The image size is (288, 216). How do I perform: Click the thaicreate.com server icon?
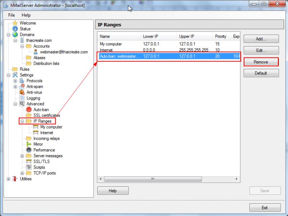pos(22,40)
